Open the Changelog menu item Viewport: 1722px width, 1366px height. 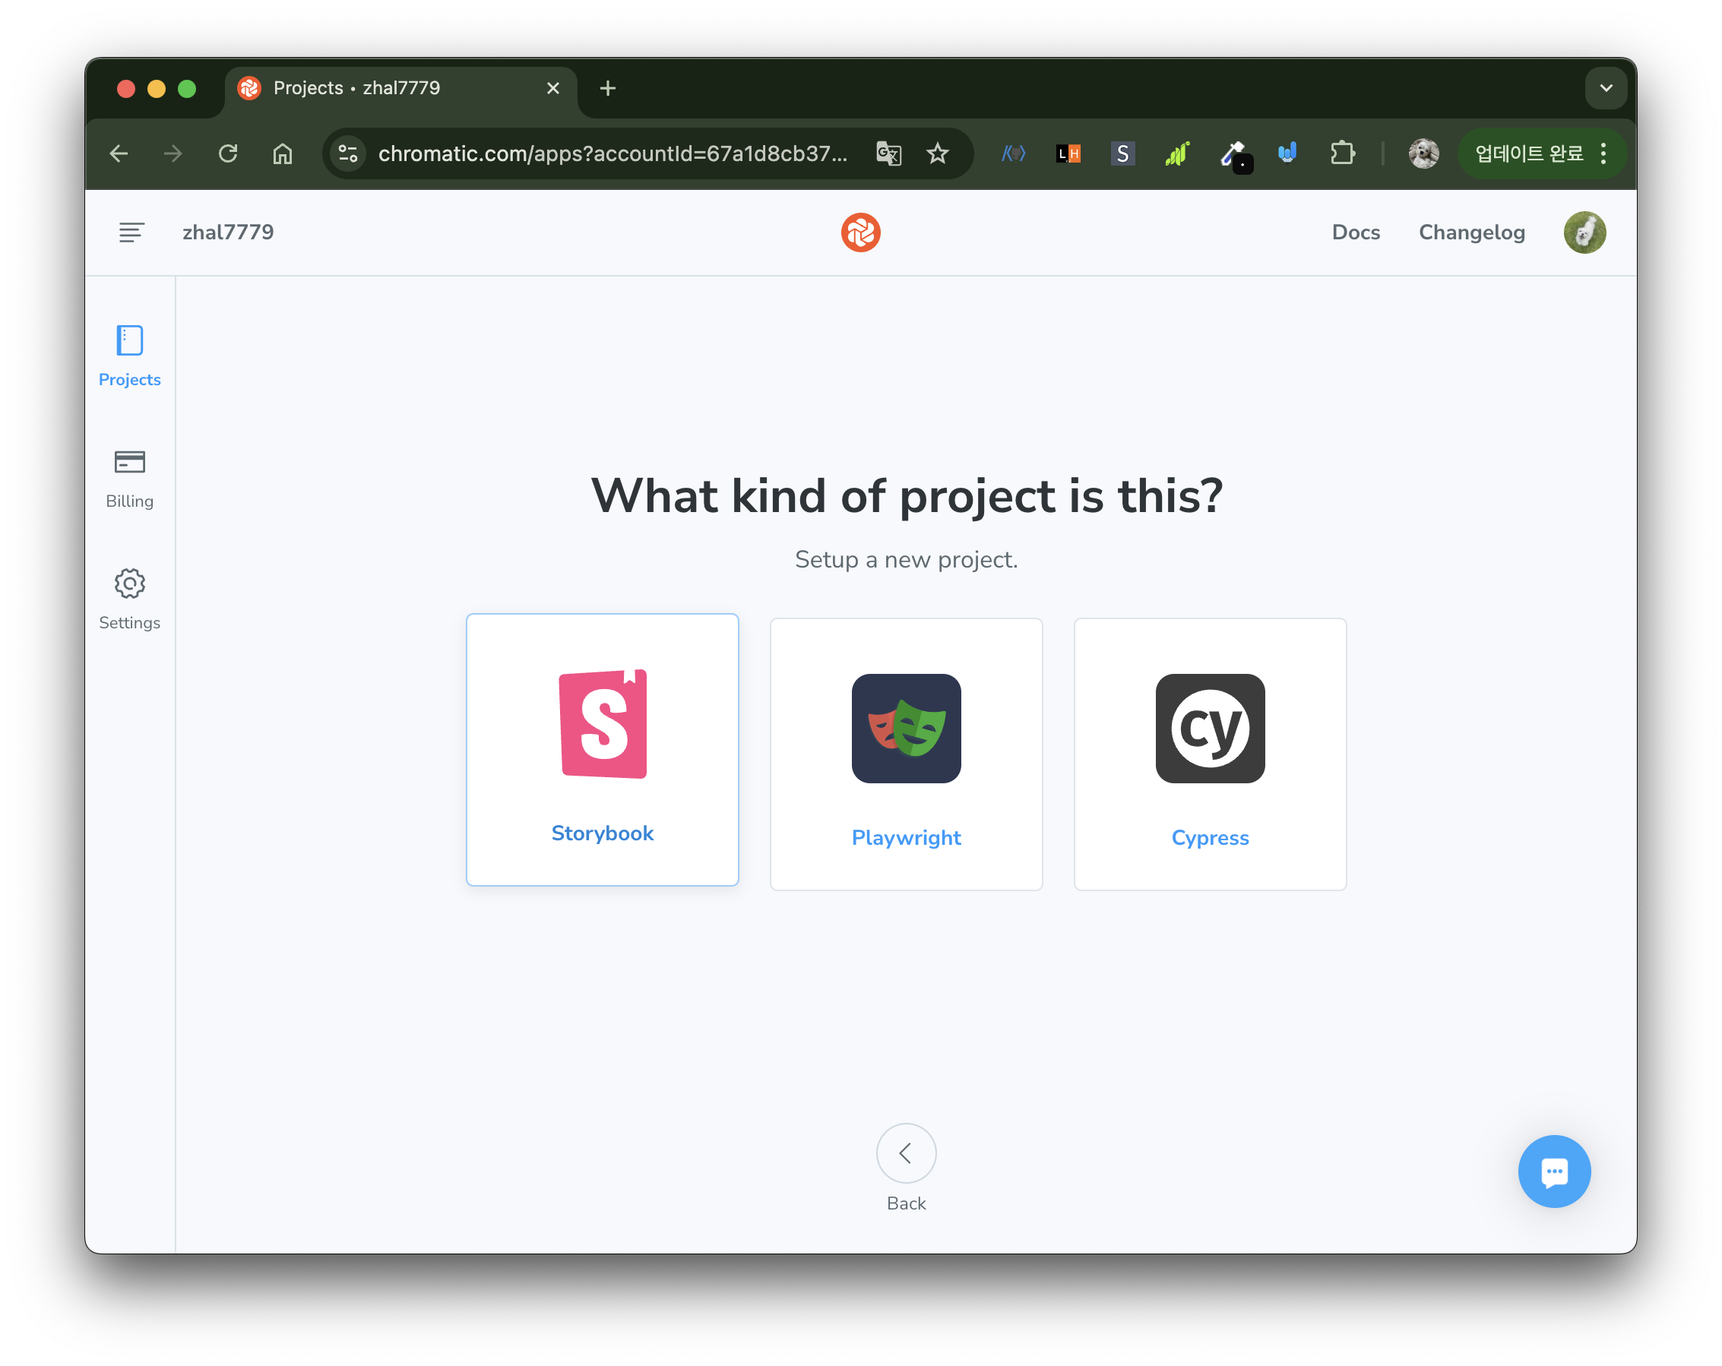[x=1471, y=232]
